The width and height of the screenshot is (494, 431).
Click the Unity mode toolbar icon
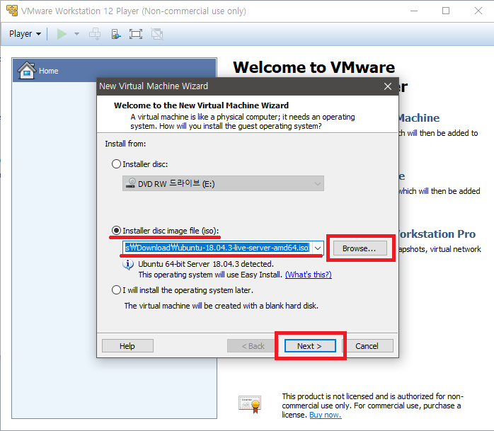(157, 34)
